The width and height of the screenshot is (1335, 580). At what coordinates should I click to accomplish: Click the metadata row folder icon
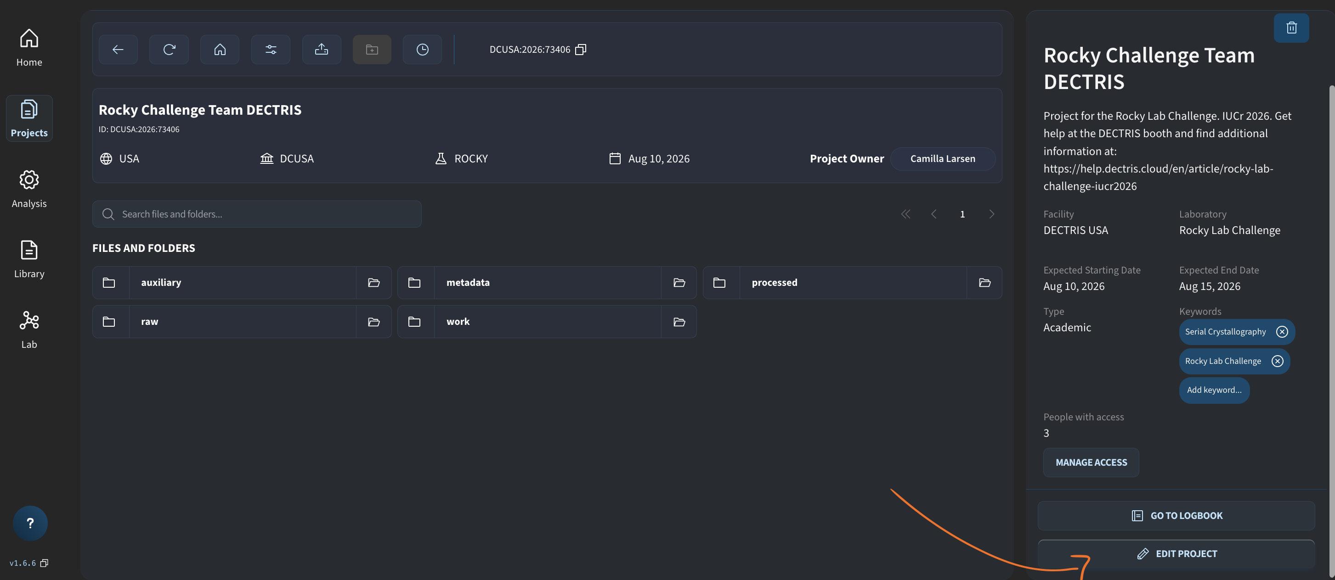414,283
